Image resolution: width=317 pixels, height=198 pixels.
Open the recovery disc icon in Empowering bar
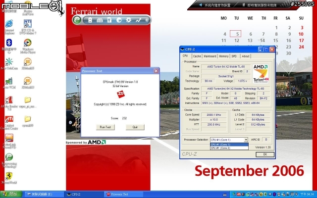119,20
